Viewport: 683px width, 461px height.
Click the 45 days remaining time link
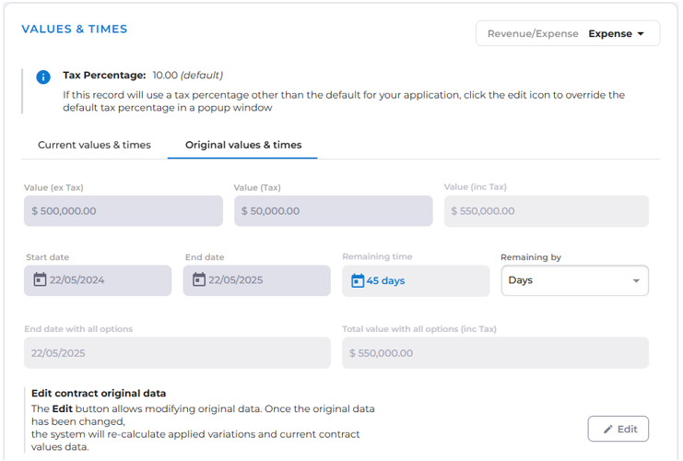coord(385,280)
